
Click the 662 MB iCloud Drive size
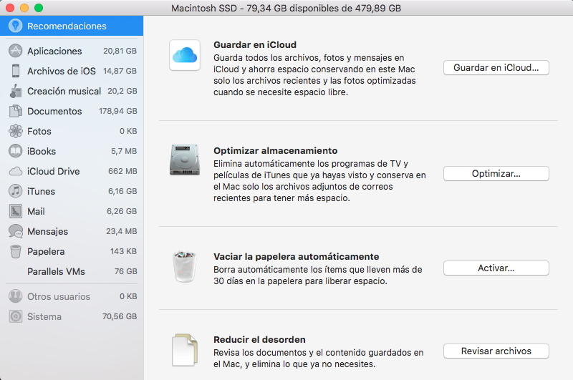(x=122, y=171)
